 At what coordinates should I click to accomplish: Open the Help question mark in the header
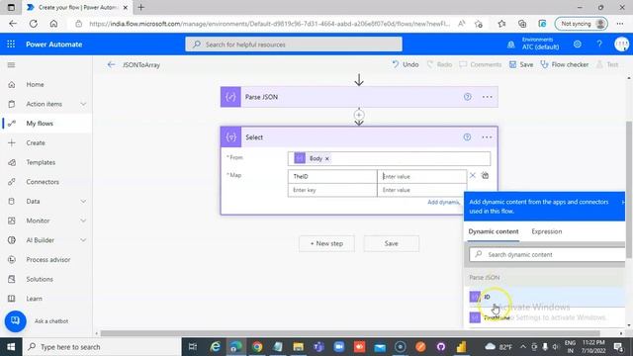click(599, 44)
